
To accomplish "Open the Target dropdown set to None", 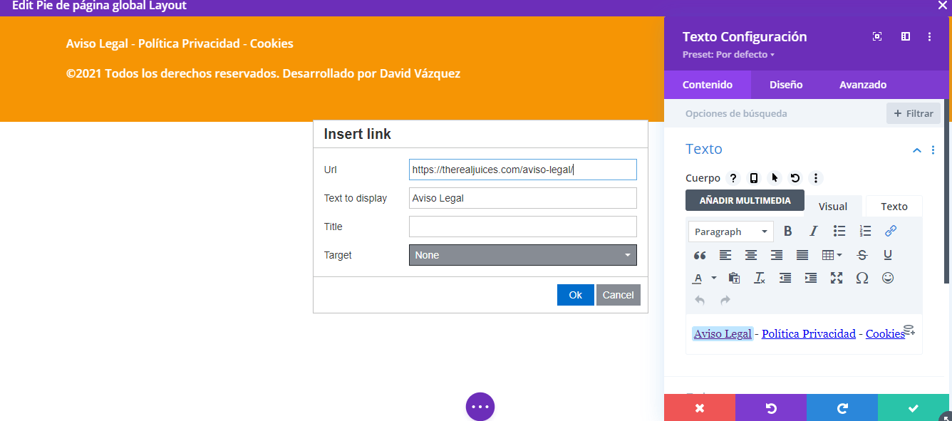I will (523, 255).
